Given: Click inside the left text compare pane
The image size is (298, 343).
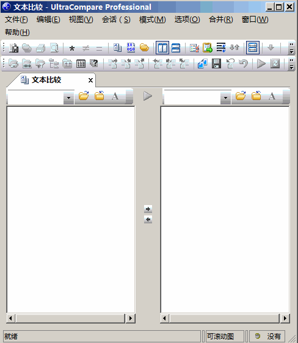Looking at the screenshot, I should point(71,209).
